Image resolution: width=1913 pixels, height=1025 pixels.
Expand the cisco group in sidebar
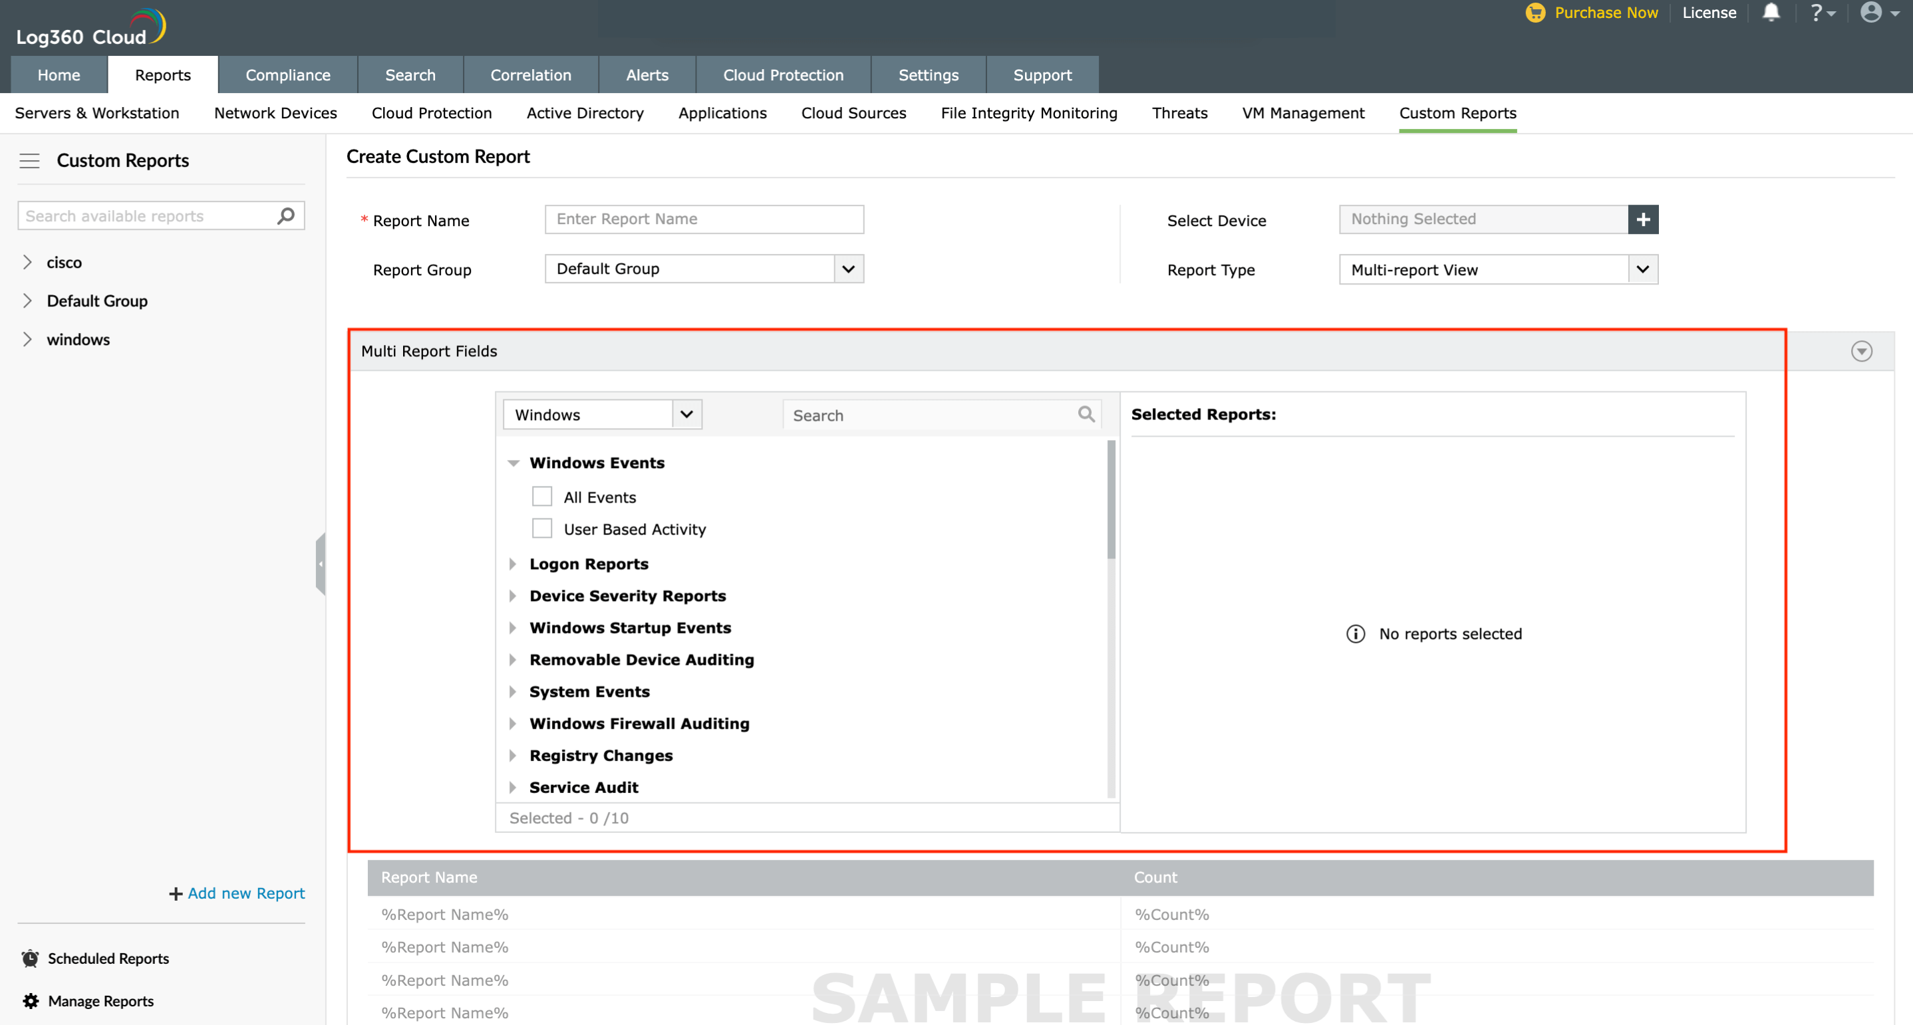coord(27,262)
